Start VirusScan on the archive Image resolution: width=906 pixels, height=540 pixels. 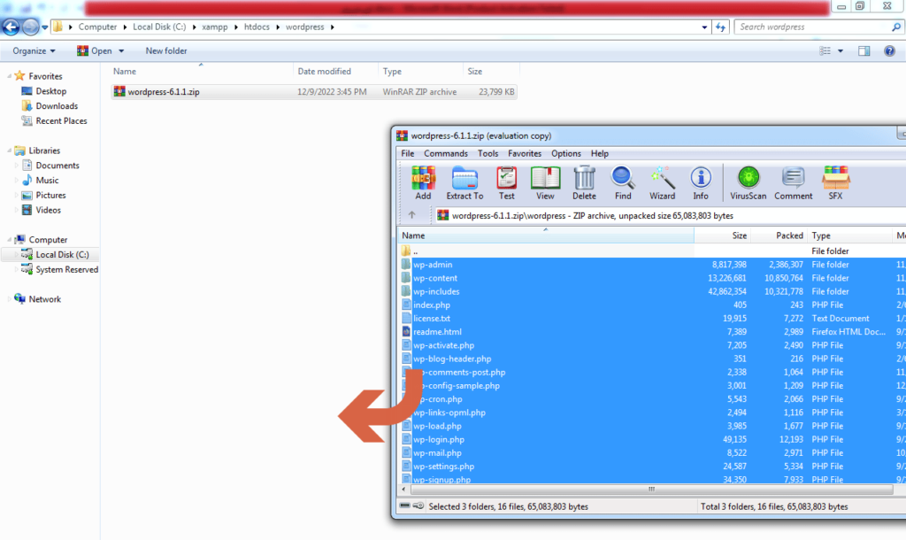pos(749,182)
